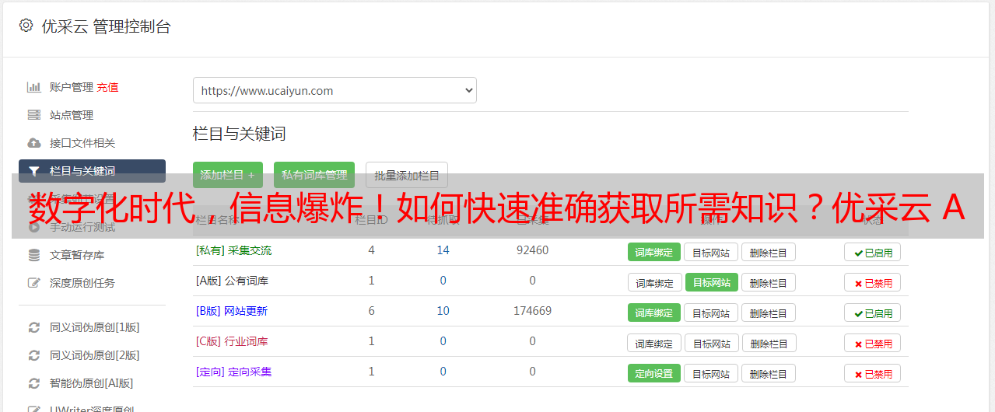
Task: Click 词库绑定 for the 行业词库 row
Action: (x=655, y=343)
